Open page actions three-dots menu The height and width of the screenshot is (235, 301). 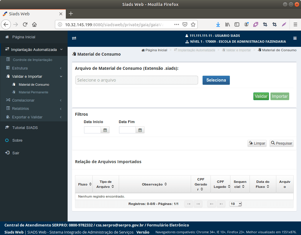point(177,24)
